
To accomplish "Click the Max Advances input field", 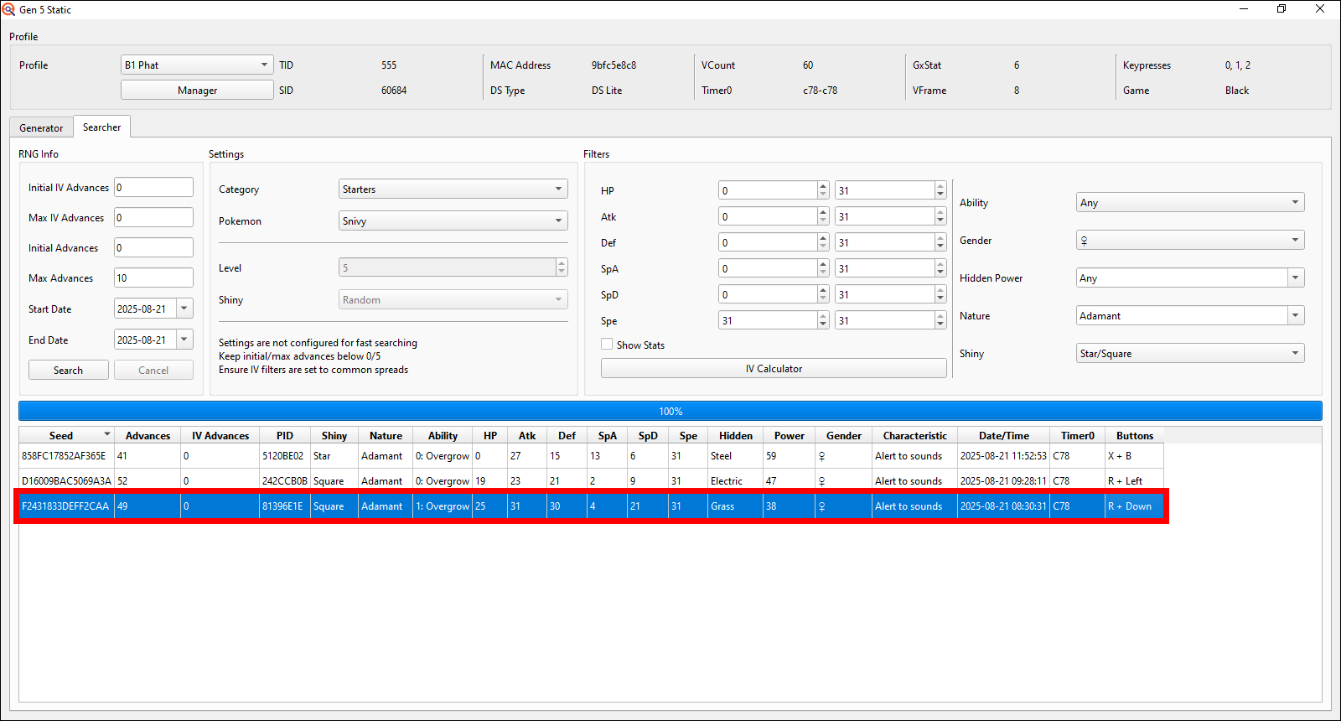I will [153, 278].
